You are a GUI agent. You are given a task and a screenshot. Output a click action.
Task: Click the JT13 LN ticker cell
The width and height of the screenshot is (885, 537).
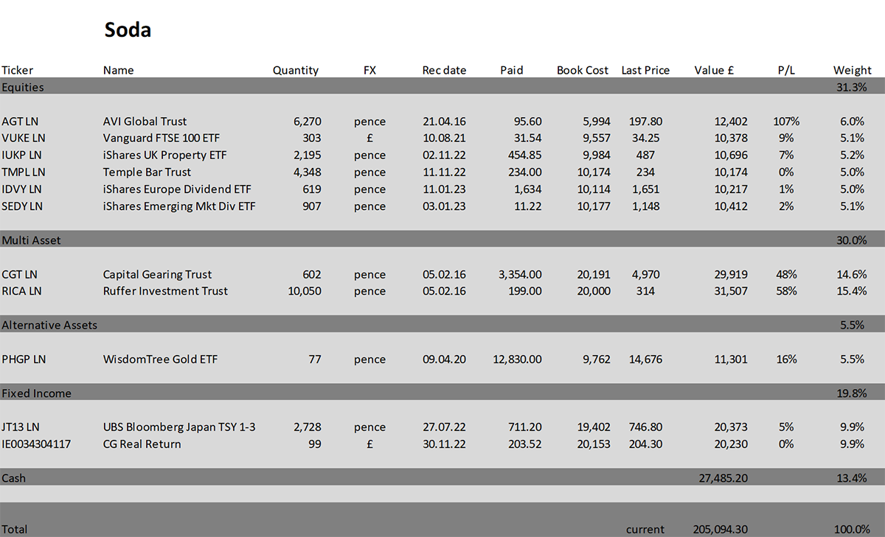click(x=21, y=427)
